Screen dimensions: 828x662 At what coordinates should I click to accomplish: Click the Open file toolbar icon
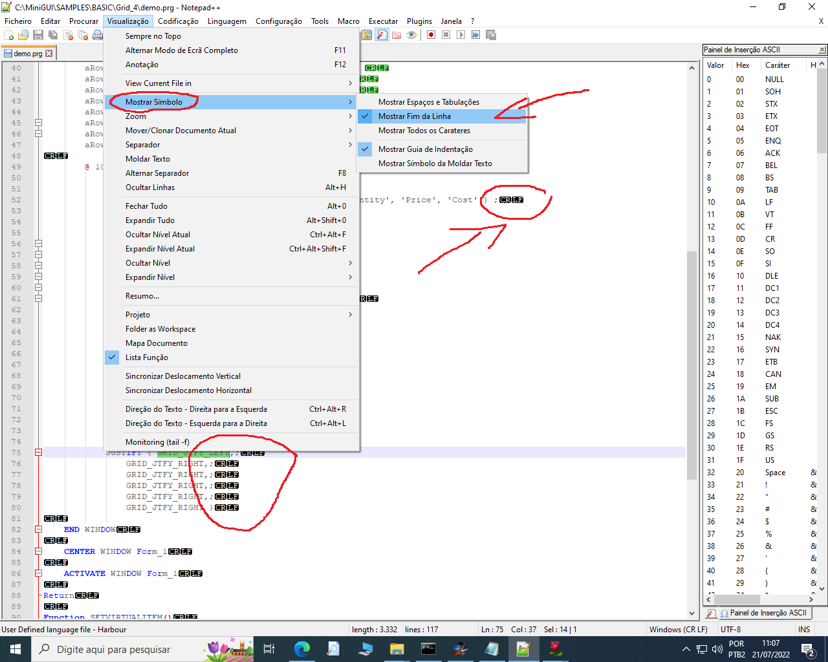(x=23, y=35)
